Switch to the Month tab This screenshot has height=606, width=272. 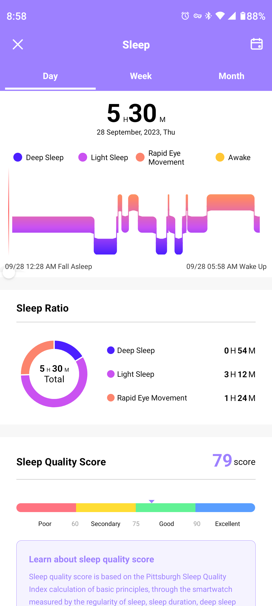(231, 76)
